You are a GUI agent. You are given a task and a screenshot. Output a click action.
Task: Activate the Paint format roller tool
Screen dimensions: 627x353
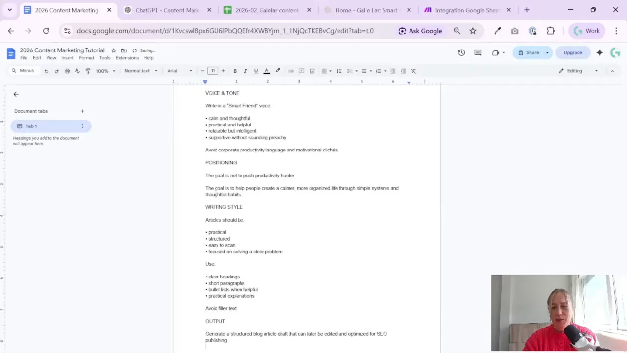click(x=88, y=71)
